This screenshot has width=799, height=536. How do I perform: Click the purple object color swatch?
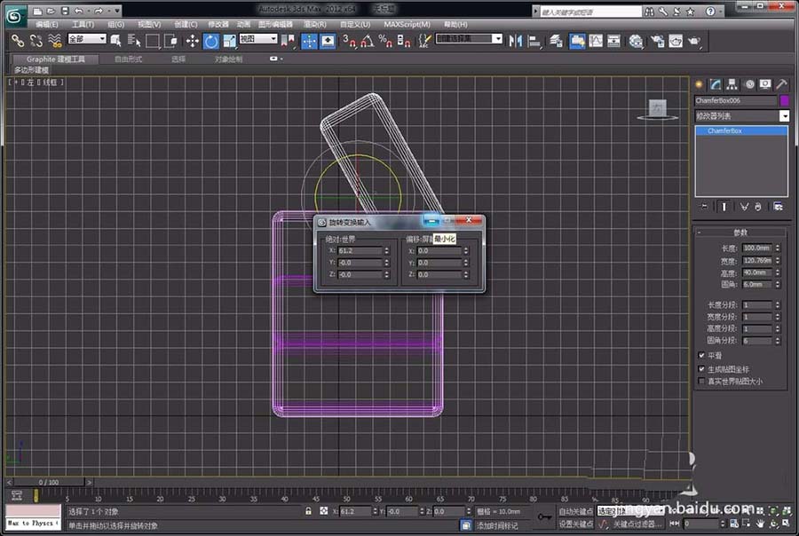point(784,101)
